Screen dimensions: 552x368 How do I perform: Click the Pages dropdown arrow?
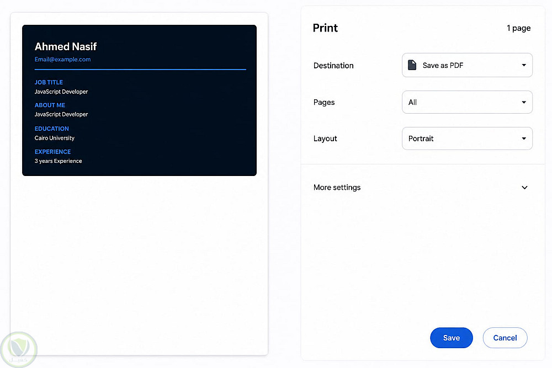pos(524,103)
